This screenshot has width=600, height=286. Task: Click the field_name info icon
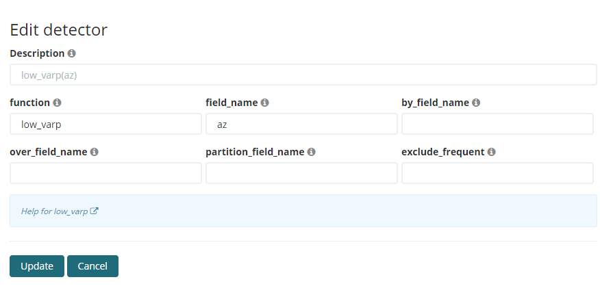tap(264, 103)
